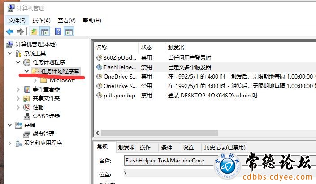
Task: Open the 查看(V) menu
Action: click(66, 20)
